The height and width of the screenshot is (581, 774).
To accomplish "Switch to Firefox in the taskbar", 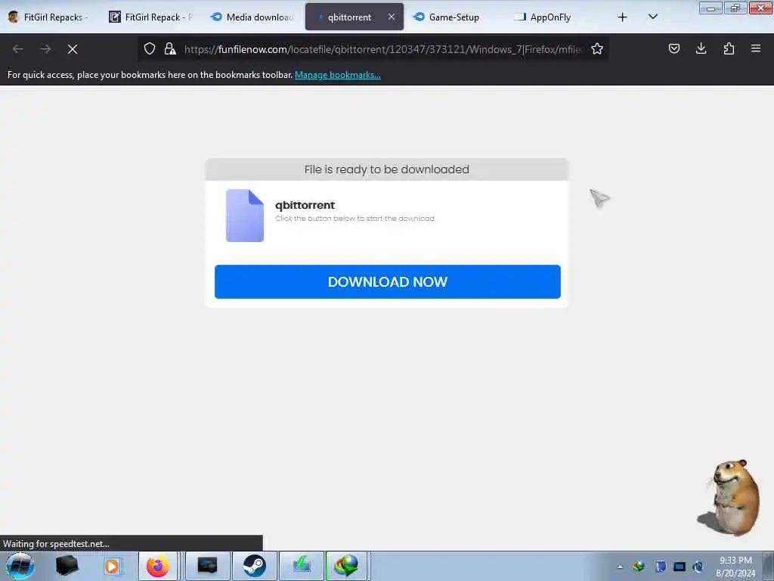I will pos(158,566).
